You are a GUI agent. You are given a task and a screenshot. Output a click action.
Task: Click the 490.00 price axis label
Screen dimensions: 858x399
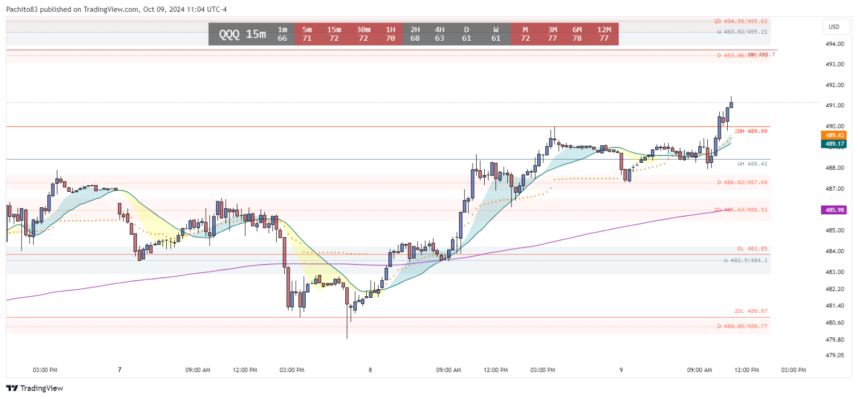[x=834, y=126]
